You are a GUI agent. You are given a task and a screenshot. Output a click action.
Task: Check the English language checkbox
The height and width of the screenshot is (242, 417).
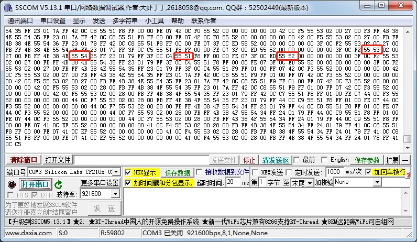324,160
